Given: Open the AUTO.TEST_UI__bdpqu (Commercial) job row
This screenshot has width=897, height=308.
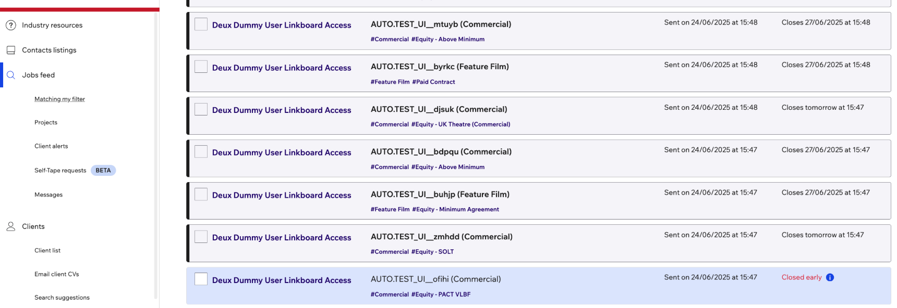Looking at the screenshot, I should (x=539, y=158).
